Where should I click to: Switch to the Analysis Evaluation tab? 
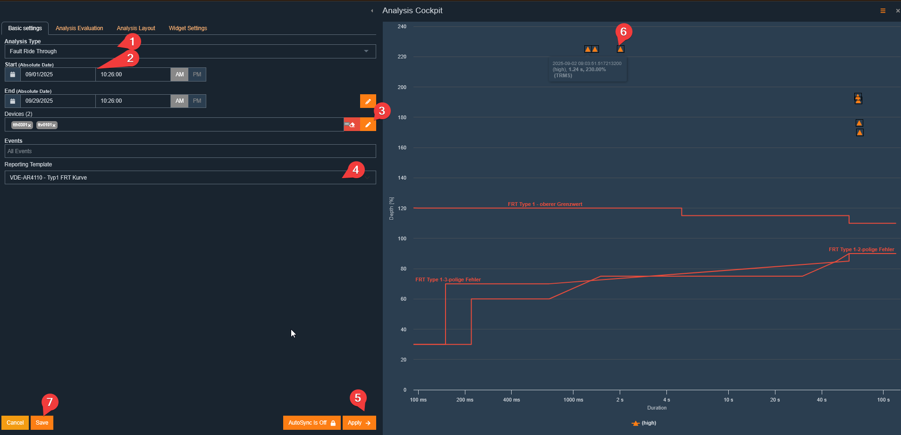(79, 28)
